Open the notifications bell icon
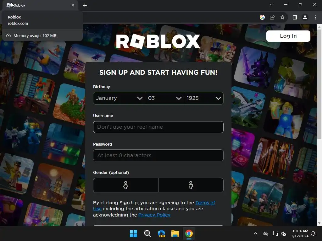Image resolution: width=322 pixels, height=241 pixels. (314, 233)
